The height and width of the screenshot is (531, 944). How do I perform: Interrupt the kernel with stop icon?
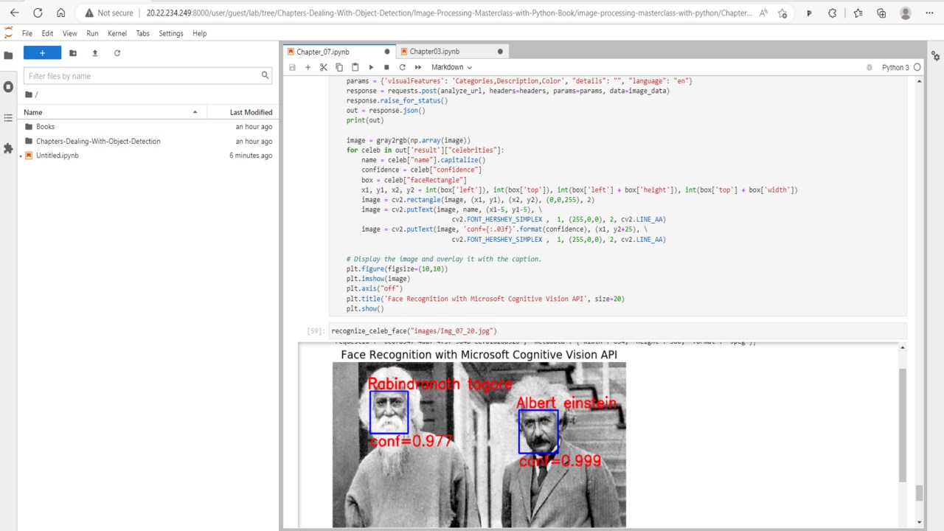pos(386,67)
